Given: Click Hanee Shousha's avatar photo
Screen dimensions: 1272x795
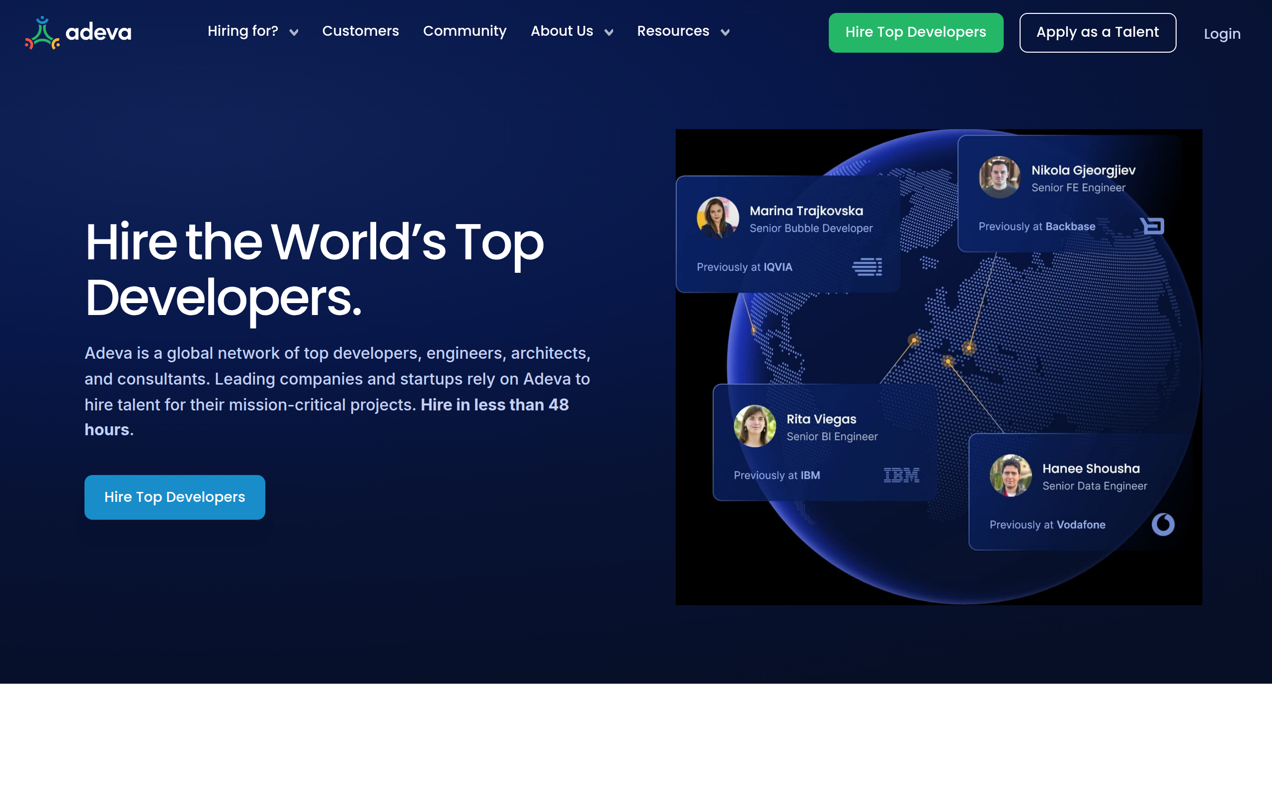Looking at the screenshot, I should point(1010,476).
